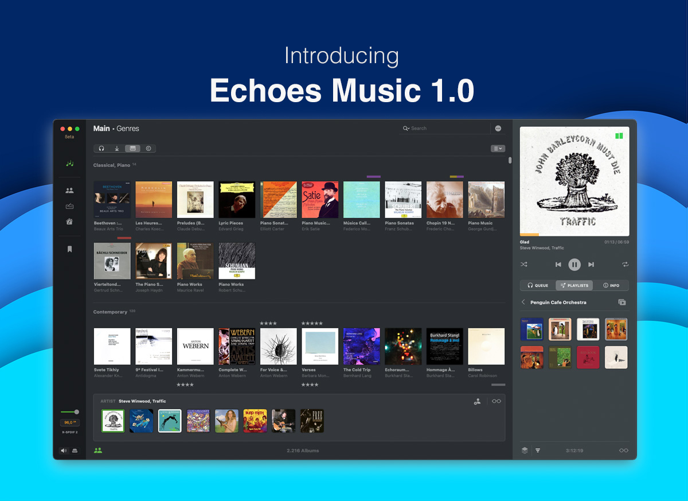Open the radio icon in the sidebar
The image size is (688, 501).
(x=69, y=206)
